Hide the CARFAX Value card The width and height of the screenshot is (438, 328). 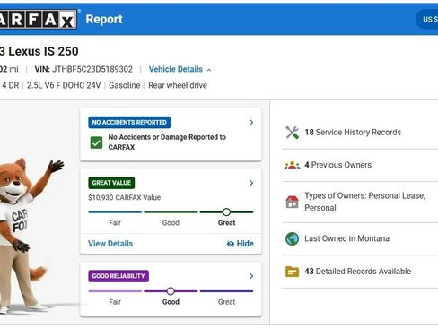point(240,244)
